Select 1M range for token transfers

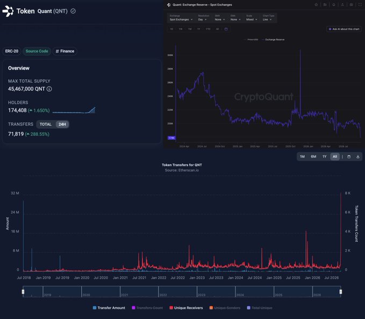[302, 157]
